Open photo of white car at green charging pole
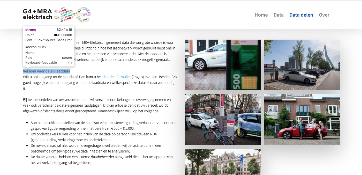 coord(223,65)
